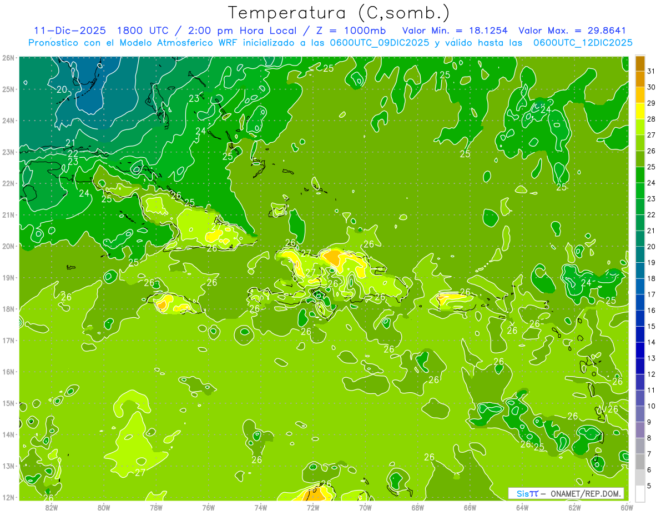Click the legend scale value '10'
The width and height of the screenshot is (666, 515).
pyautogui.click(x=652, y=406)
